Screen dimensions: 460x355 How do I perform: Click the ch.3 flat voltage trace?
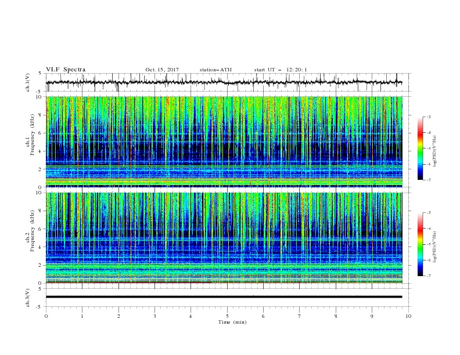click(x=224, y=297)
